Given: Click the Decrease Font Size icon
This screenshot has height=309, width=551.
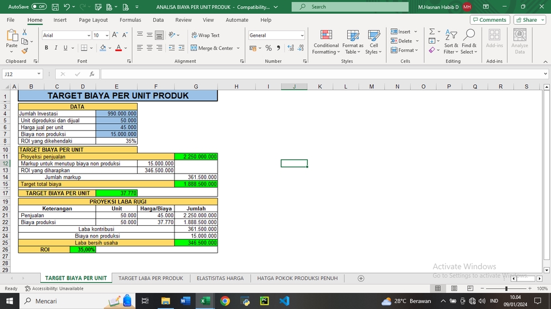Looking at the screenshot, I should [x=125, y=35].
